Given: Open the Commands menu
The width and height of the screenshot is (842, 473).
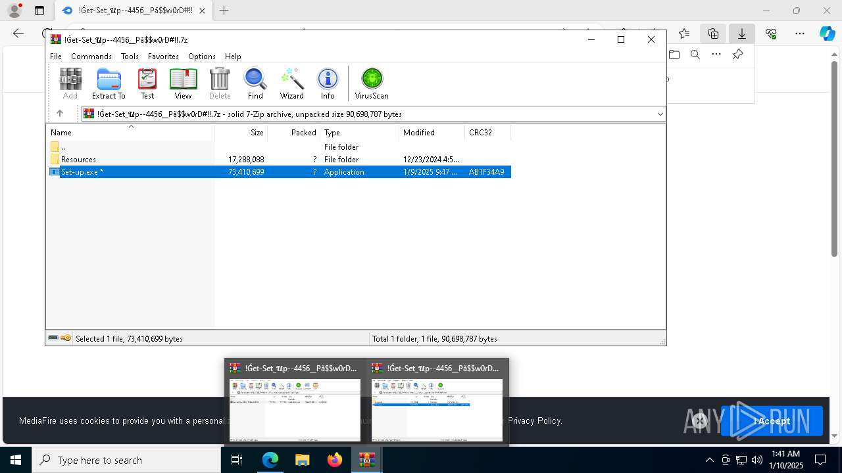Looking at the screenshot, I should (x=91, y=56).
